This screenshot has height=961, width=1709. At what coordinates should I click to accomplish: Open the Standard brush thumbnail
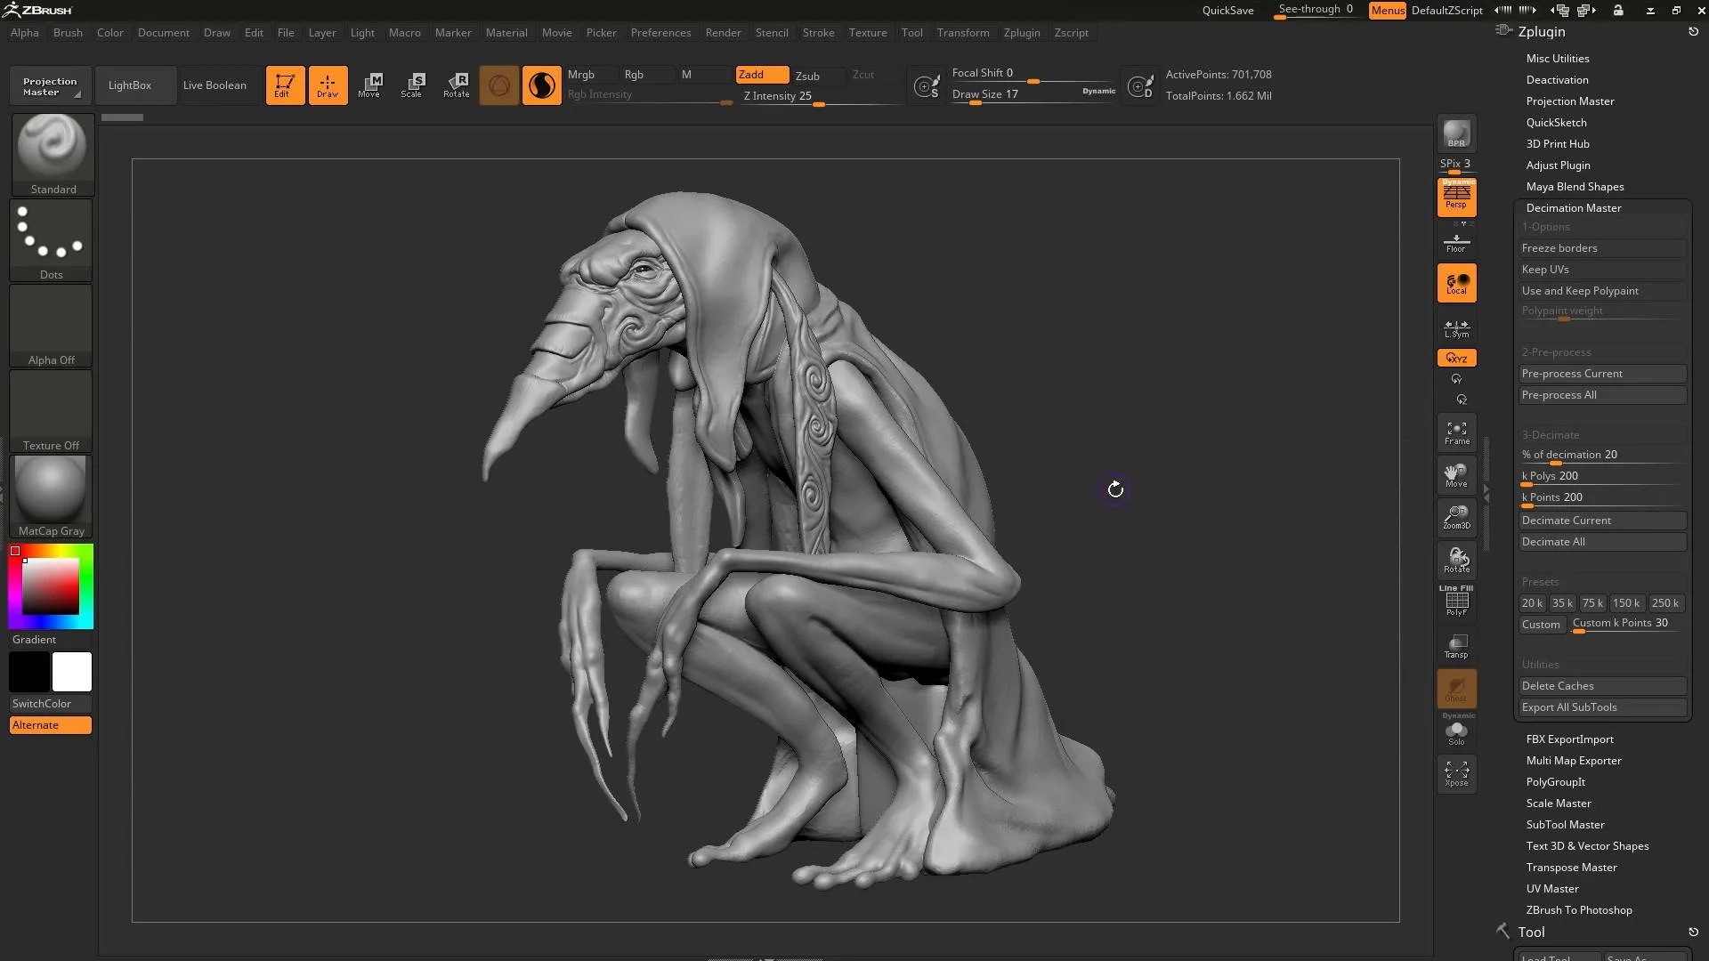53,154
